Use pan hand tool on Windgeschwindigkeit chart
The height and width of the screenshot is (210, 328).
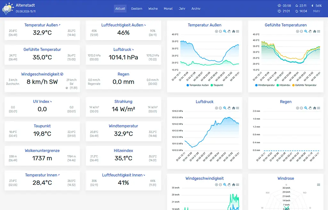(x=229, y=185)
